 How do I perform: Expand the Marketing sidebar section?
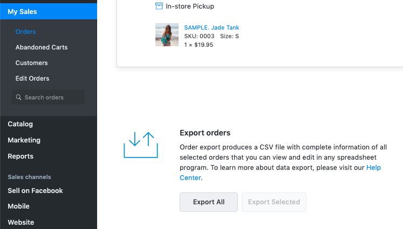click(24, 140)
